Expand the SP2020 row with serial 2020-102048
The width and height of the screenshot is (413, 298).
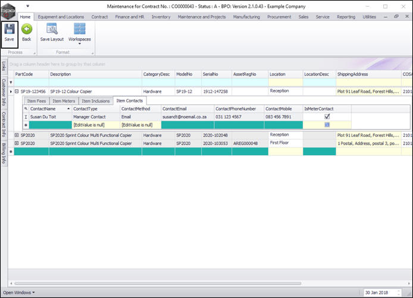coord(17,136)
